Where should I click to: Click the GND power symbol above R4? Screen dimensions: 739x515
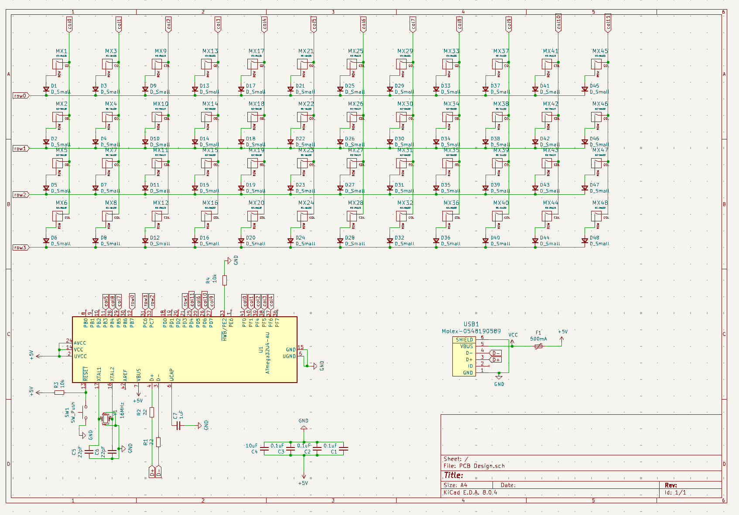(x=229, y=261)
